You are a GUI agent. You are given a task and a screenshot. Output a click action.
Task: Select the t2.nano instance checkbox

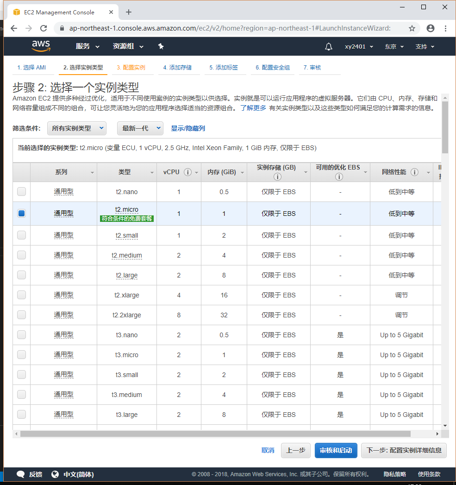click(x=22, y=191)
